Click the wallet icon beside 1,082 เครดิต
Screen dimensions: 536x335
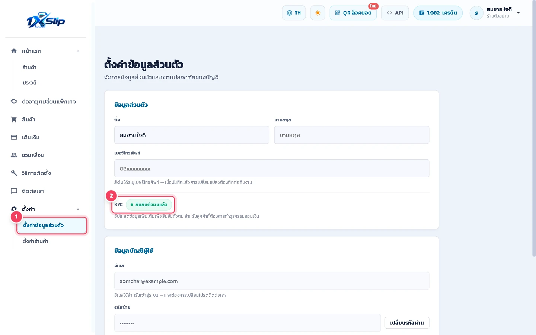coord(422,13)
